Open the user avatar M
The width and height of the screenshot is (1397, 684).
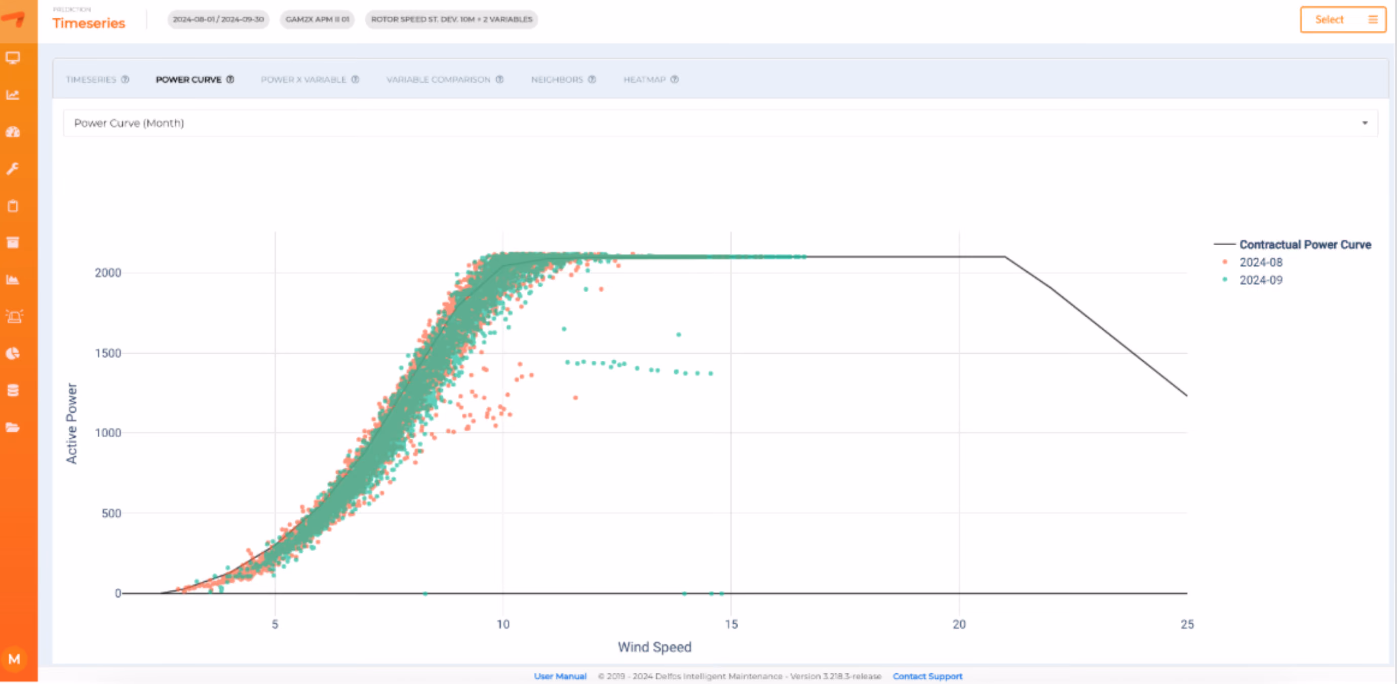coord(14,659)
